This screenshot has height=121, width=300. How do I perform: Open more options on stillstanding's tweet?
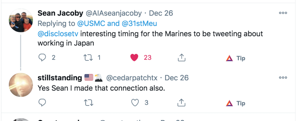coord(283,78)
